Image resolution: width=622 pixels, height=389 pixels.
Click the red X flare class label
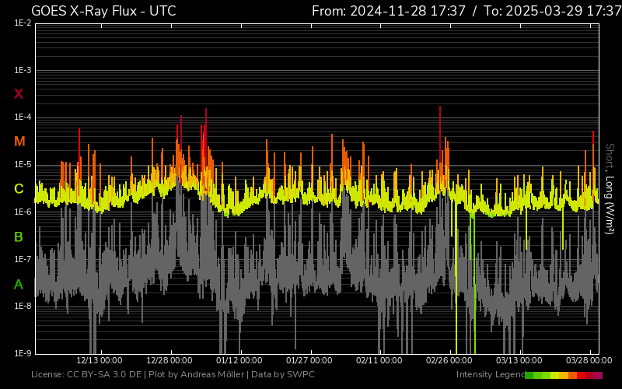(x=19, y=94)
